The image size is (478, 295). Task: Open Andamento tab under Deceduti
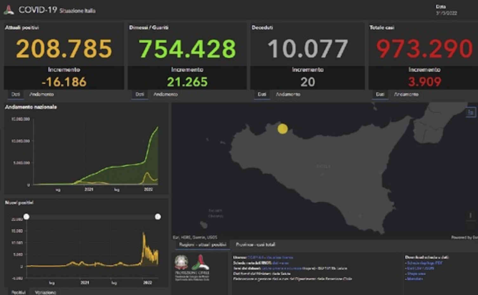click(x=288, y=94)
